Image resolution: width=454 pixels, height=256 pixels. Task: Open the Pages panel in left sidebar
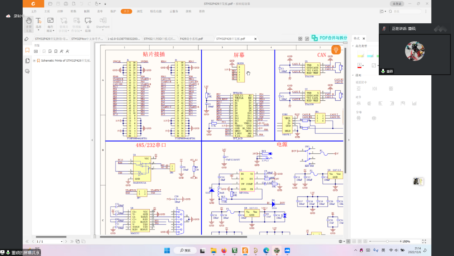click(27, 61)
